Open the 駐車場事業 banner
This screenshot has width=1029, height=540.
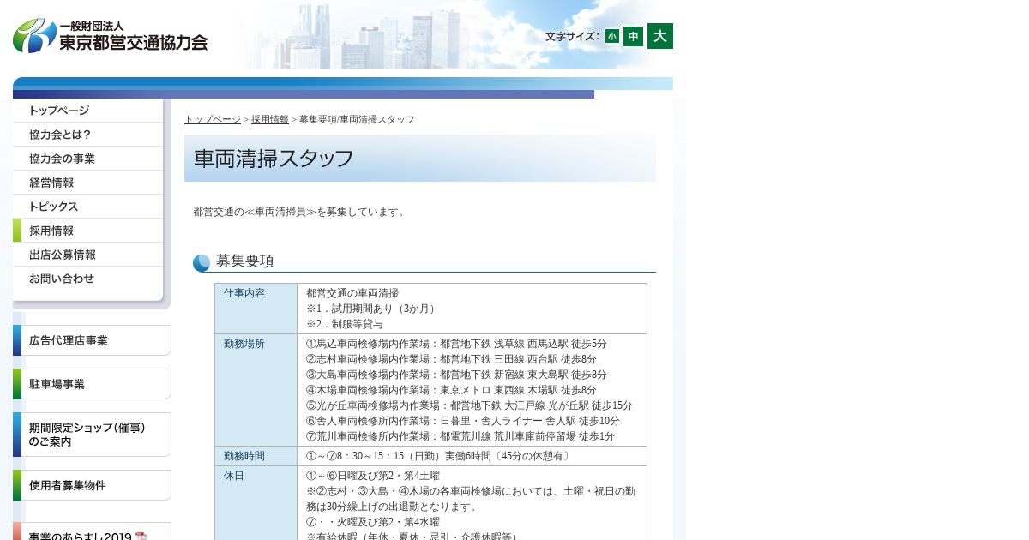92,384
